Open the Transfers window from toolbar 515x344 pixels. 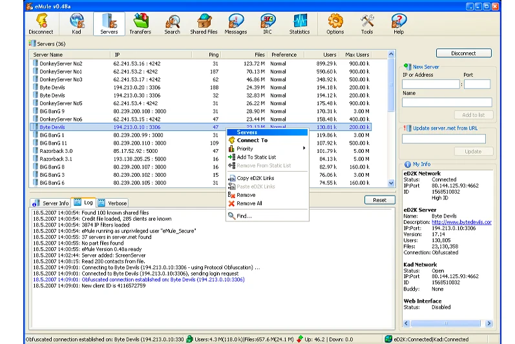pyautogui.click(x=140, y=24)
